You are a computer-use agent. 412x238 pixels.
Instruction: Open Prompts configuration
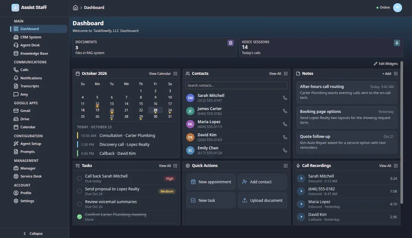pyautogui.click(x=39, y=151)
